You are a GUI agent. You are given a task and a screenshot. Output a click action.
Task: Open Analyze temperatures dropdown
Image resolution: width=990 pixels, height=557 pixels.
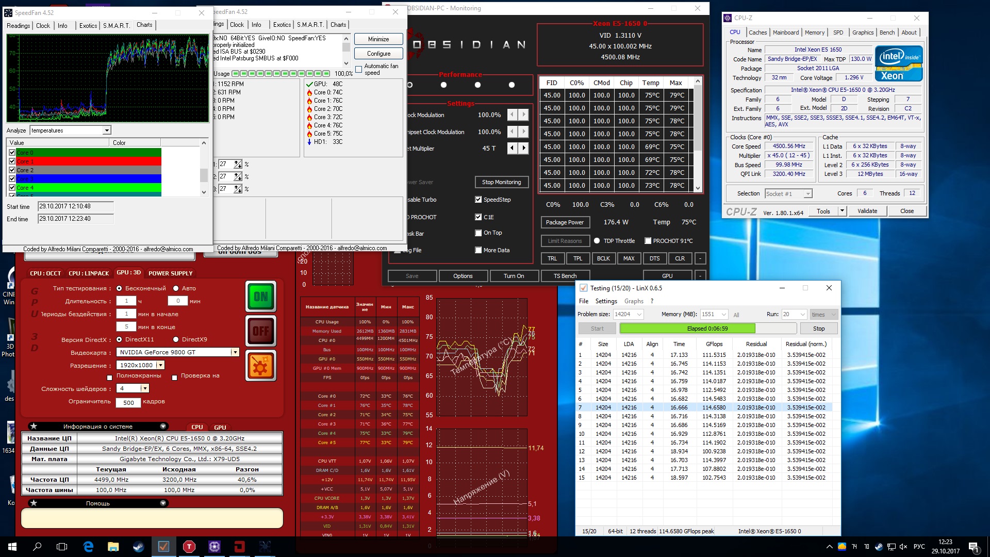pyautogui.click(x=106, y=130)
